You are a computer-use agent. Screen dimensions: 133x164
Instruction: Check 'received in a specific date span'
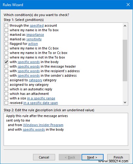tap(6, 103)
